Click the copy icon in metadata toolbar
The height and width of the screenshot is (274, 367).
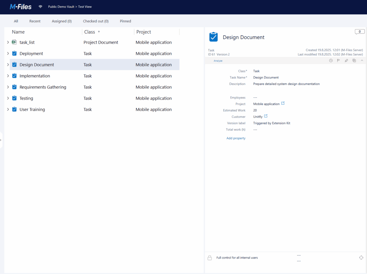point(354,61)
